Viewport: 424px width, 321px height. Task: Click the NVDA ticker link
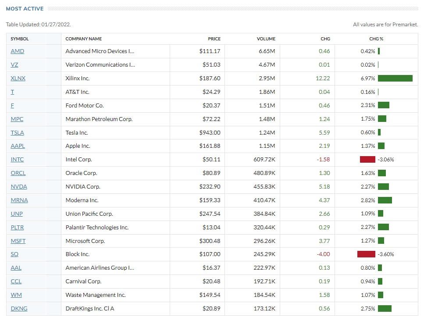tap(19, 187)
